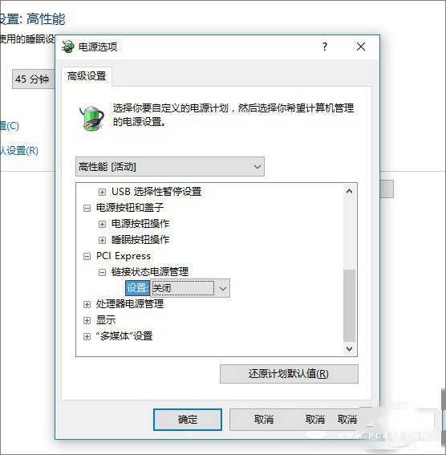The height and width of the screenshot is (455, 446).
Task: Click the settings list scrollbar thumb
Action: [349, 306]
